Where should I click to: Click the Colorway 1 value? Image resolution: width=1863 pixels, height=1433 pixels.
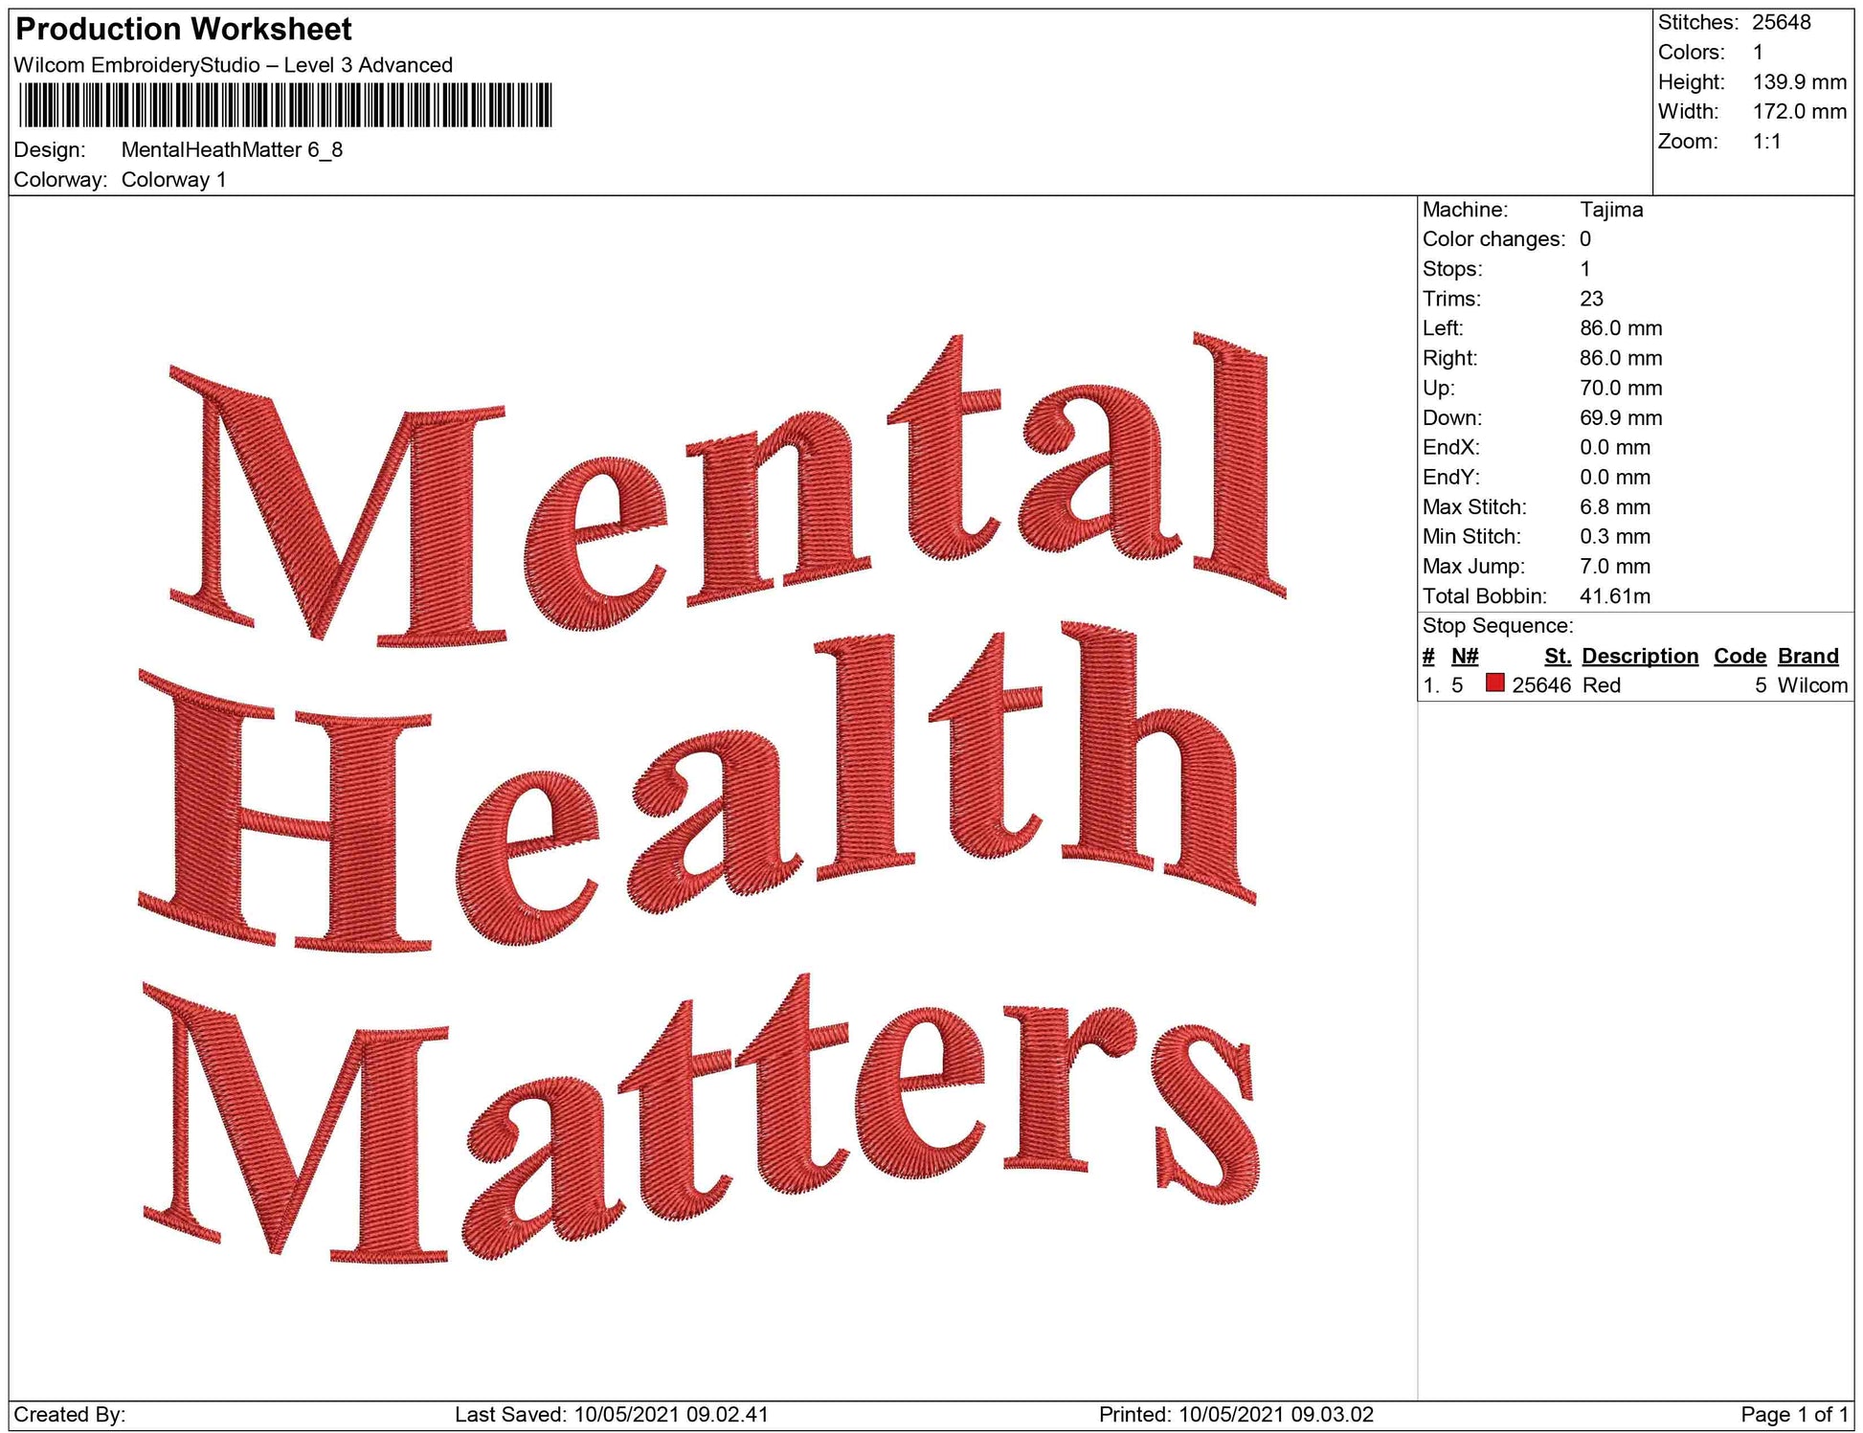coord(173,180)
